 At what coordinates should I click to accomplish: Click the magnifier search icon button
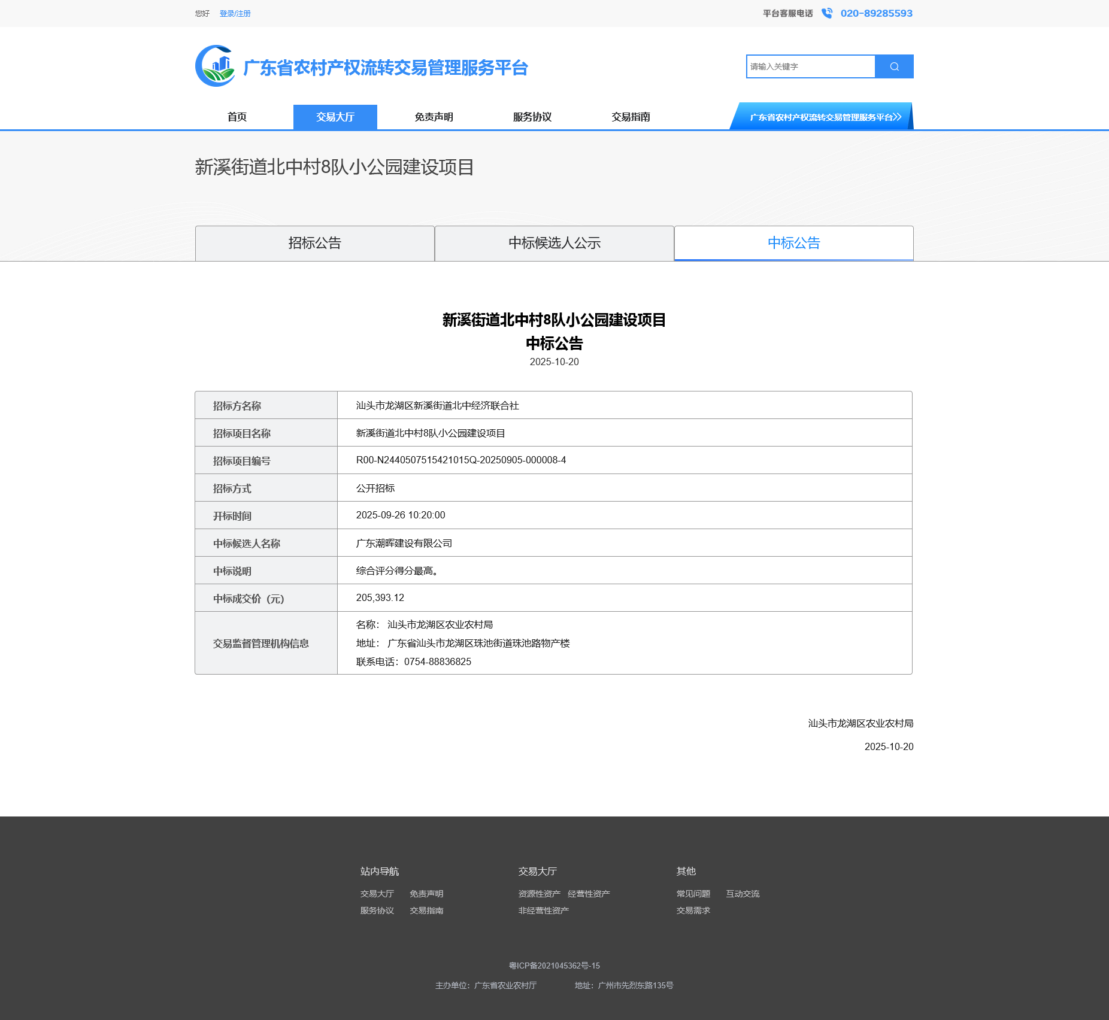coord(894,66)
